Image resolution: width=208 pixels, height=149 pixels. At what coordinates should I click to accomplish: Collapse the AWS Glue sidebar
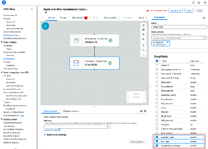click(32, 9)
